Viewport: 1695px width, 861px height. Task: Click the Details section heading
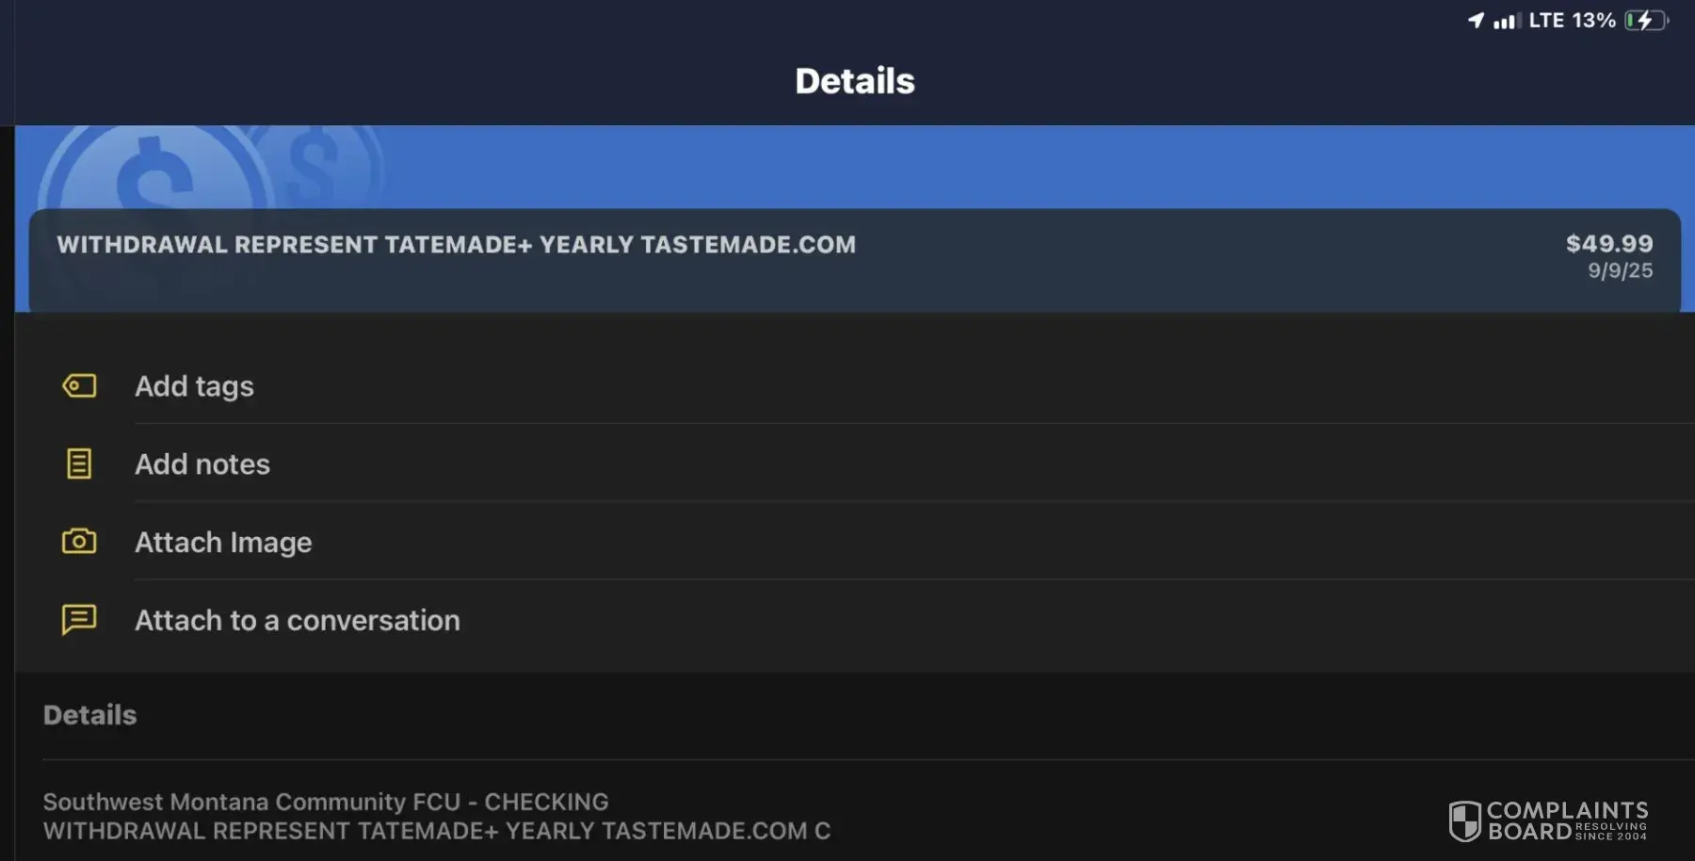click(x=90, y=715)
